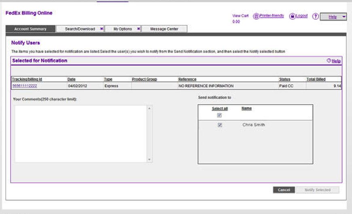
Task: Sort by Status column header
Action: pyautogui.click(x=285, y=79)
